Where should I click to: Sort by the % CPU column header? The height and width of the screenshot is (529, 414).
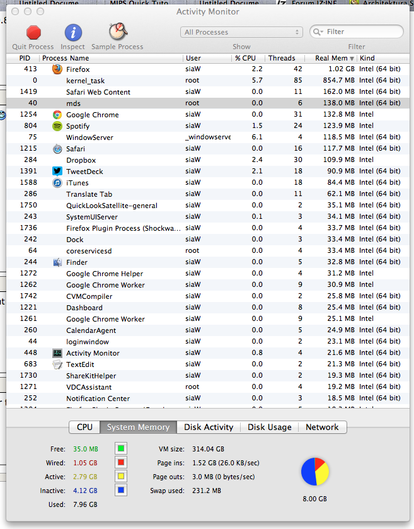pyautogui.click(x=248, y=58)
